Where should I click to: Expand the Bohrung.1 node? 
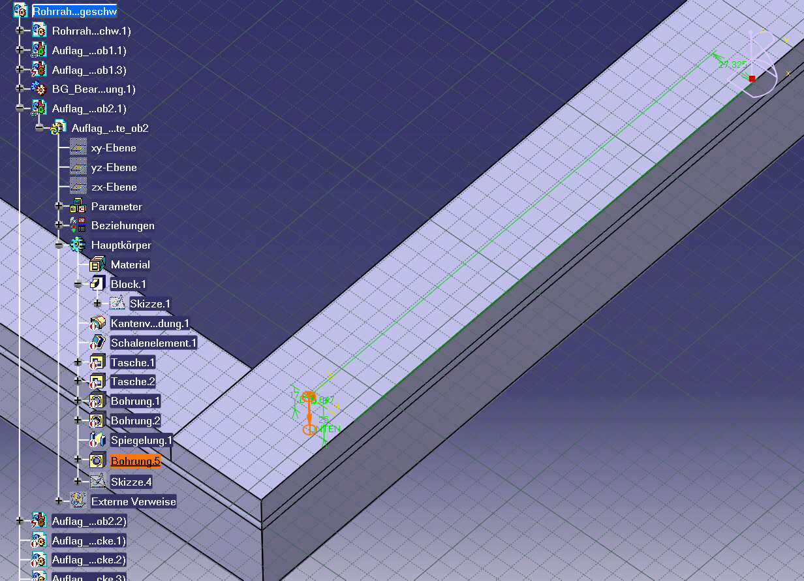[x=78, y=401]
